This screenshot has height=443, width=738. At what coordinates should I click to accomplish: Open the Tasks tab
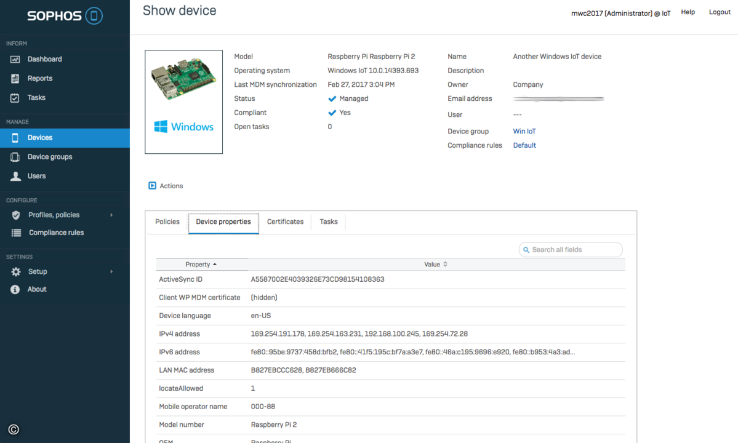pos(329,221)
